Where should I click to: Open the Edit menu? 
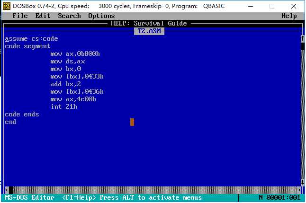pos(43,16)
